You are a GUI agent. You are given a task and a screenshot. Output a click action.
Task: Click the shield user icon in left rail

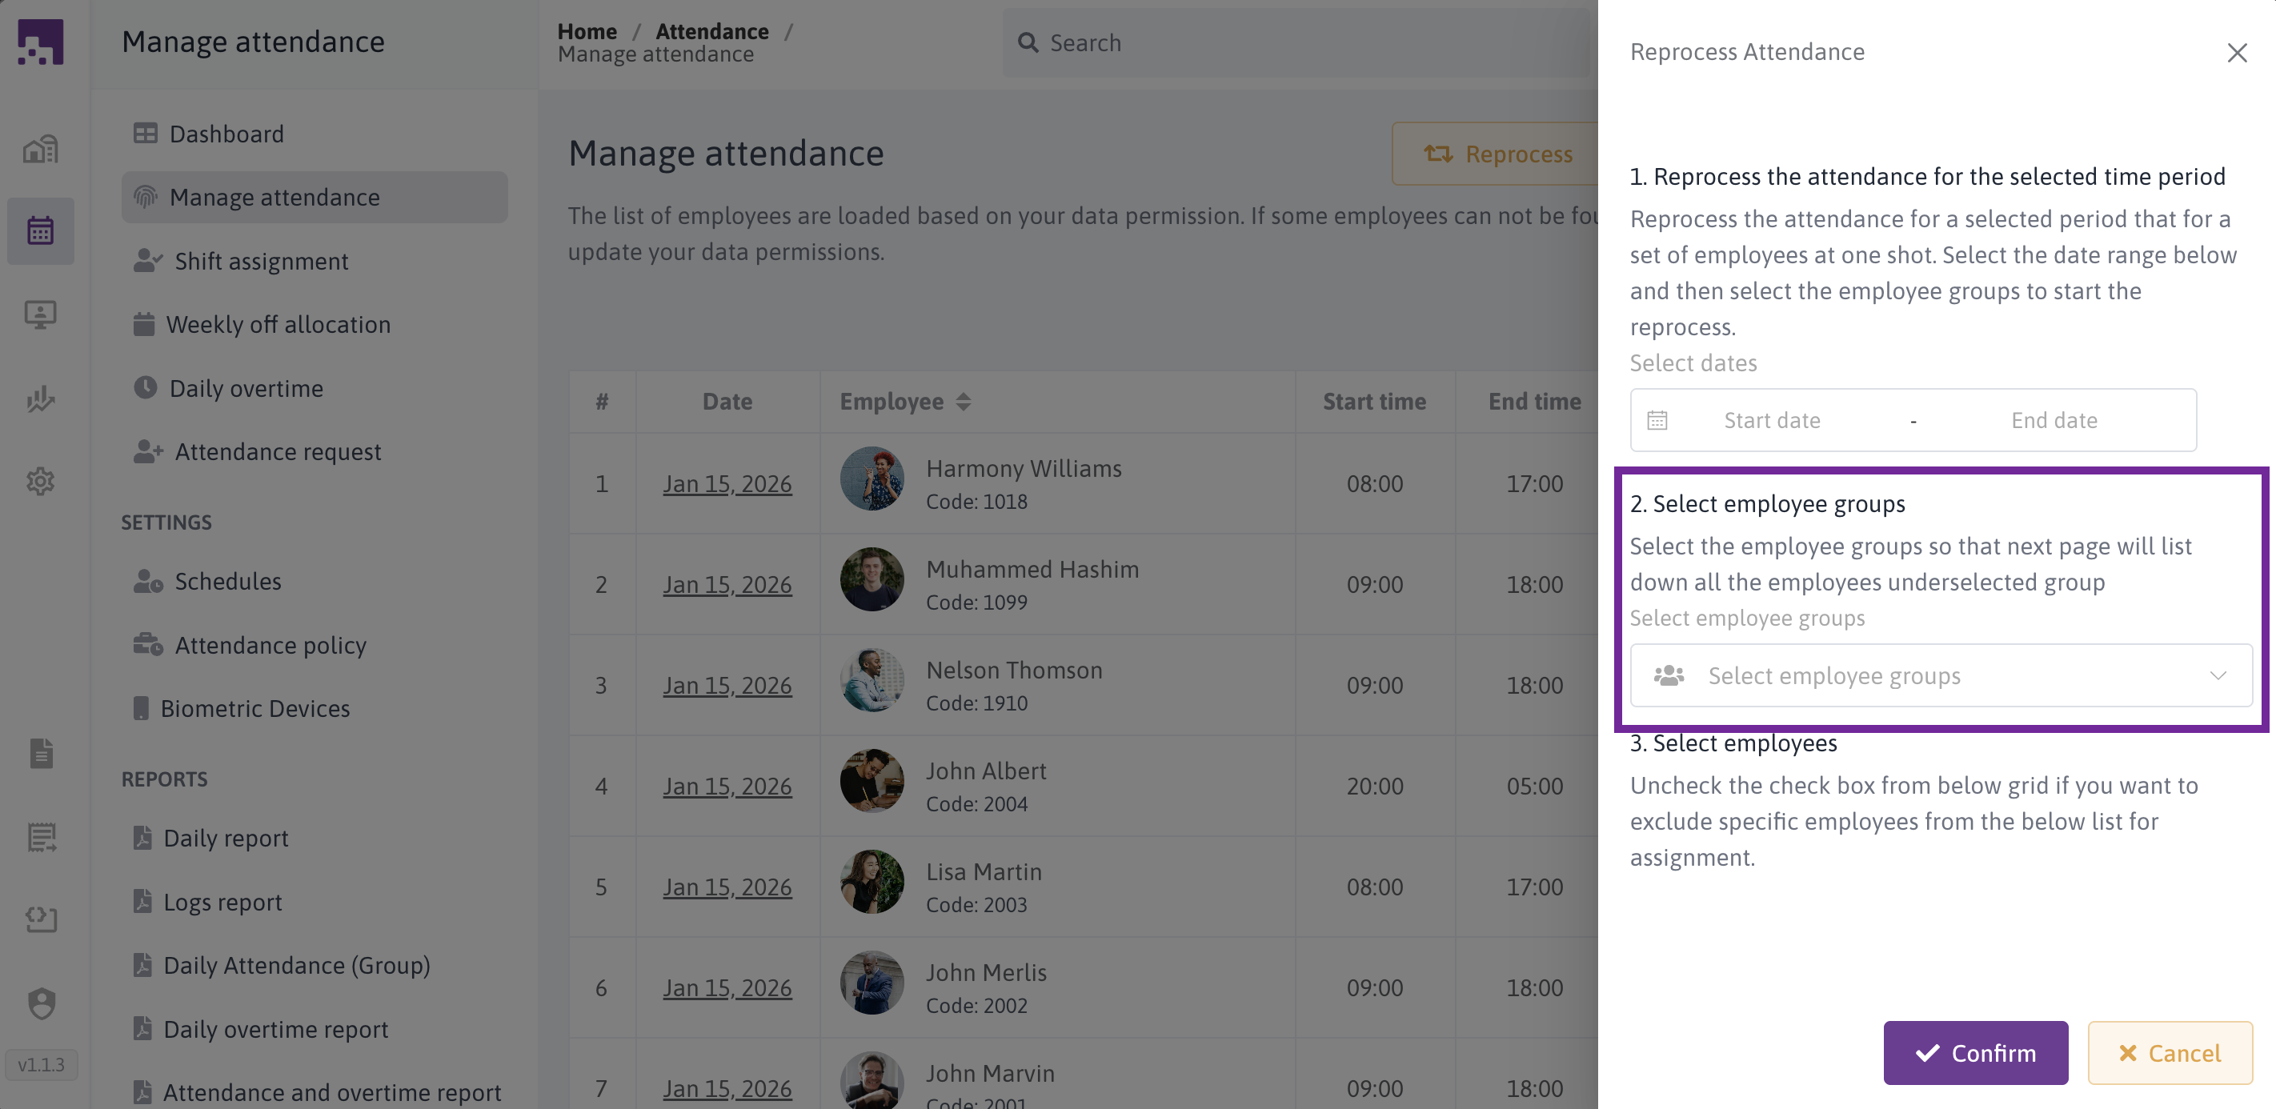[x=41, y=1003]
